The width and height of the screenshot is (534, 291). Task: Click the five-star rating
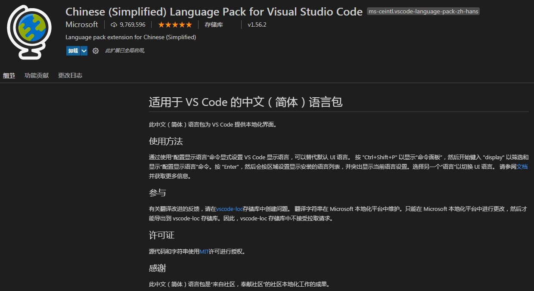click(175, 25)
